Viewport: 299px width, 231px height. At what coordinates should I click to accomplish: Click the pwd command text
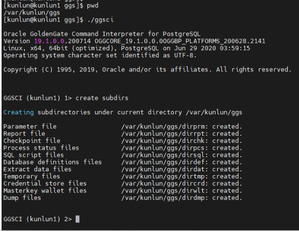click(x=93, y=6)
